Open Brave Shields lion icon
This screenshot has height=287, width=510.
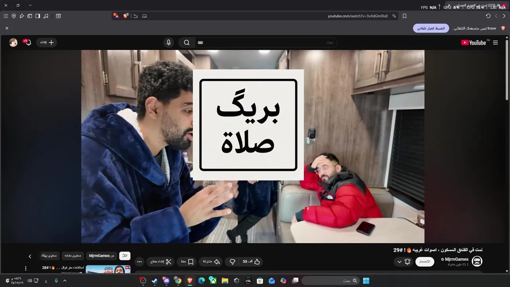126,16
